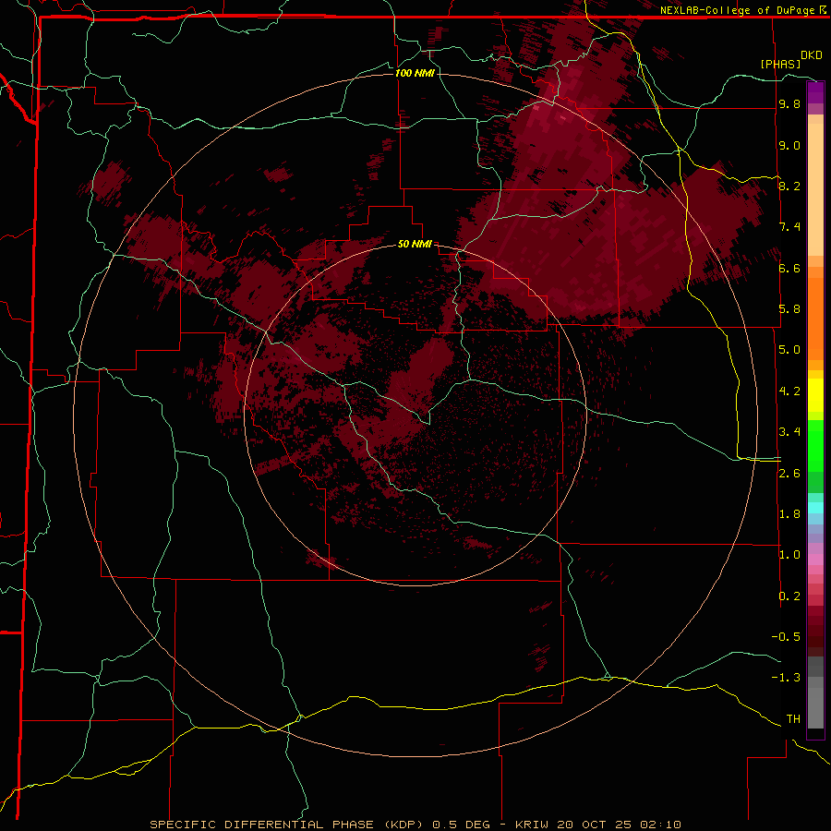
Task: Click the 3.4 scale label
Action: tap(789, 432)
